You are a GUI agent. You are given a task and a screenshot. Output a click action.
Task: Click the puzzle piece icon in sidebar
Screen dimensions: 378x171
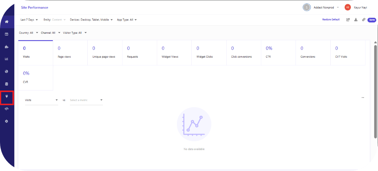click(7, 47)
